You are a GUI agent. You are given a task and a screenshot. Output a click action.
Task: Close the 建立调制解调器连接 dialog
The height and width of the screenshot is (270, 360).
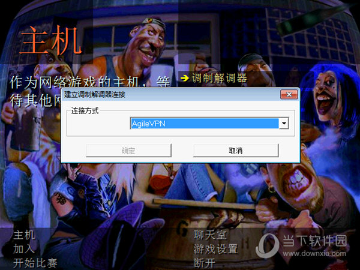[x=289, y=94]
